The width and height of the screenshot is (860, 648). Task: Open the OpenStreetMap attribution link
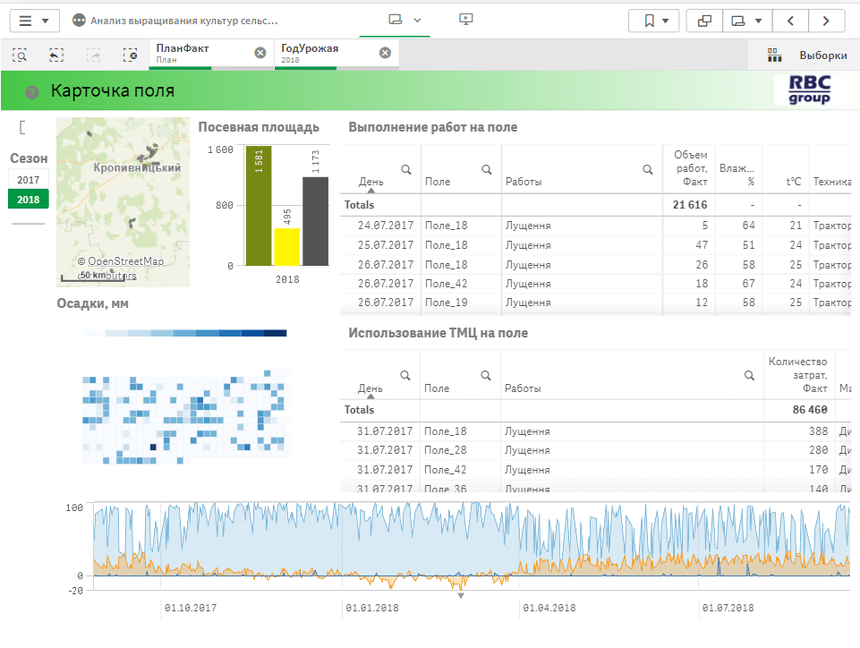click(125, 261)
